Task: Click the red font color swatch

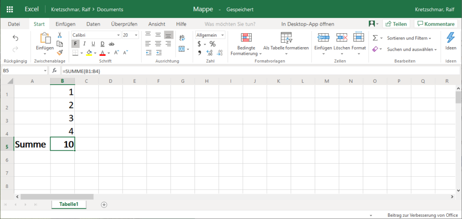Action: (x=102, y=53)
